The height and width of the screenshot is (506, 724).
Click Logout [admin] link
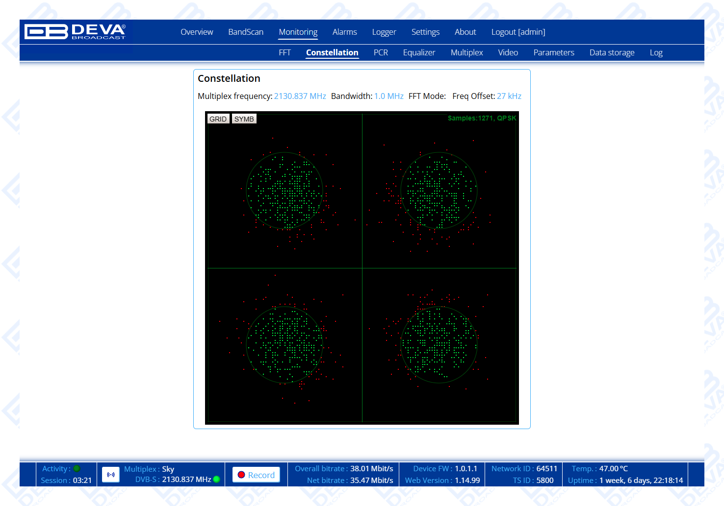coord(518,32)
